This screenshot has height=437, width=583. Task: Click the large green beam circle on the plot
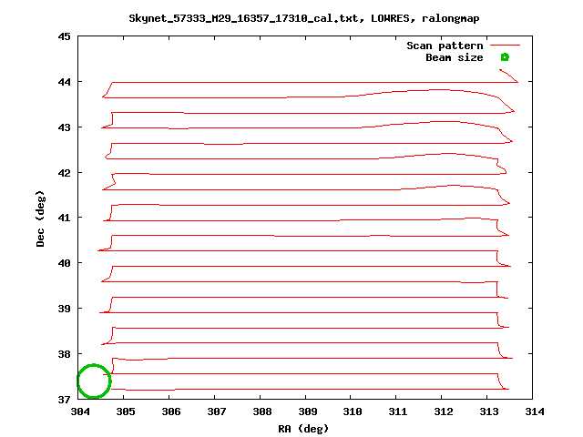[x=94, y=381]
